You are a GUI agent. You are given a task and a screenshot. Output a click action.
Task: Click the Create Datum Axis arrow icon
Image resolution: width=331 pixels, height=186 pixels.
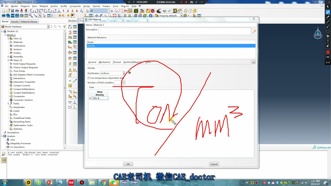tap(75, 81)
